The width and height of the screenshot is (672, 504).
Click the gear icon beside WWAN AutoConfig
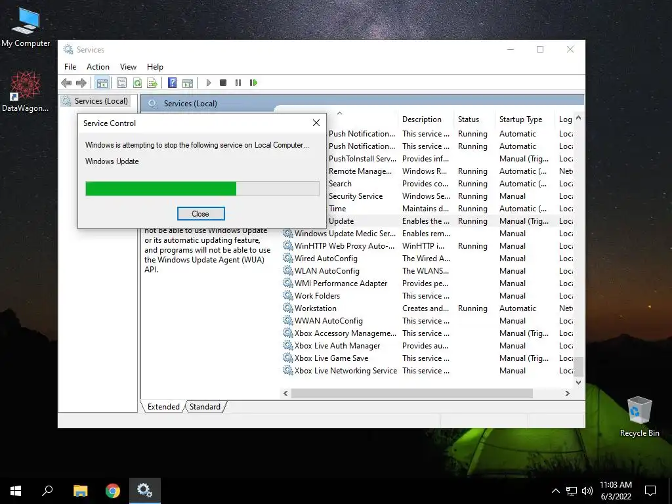[287, 320]
